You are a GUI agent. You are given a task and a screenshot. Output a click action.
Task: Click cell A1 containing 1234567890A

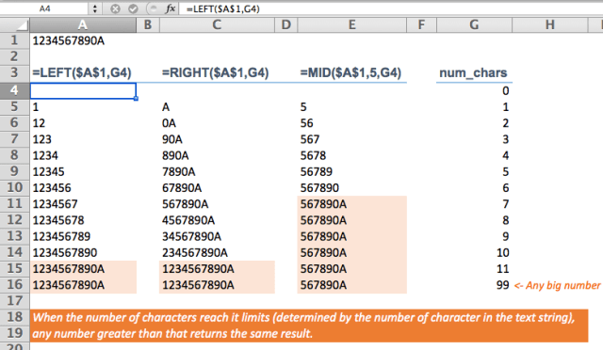pos(83,40)
